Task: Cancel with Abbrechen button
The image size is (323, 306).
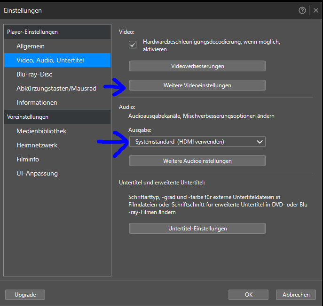Action: point(296,295)
